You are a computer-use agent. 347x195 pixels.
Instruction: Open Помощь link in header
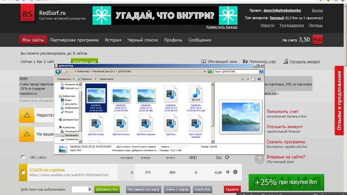coord(316,25)
